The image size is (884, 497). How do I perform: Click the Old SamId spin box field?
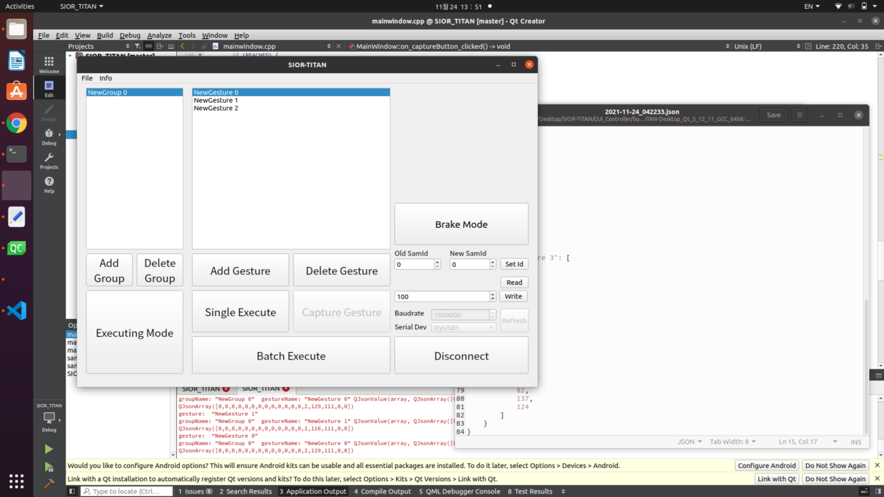click(x=414, y=264)
